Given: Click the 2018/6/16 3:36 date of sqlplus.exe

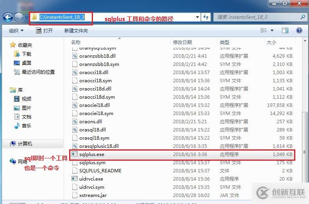Looking at the screenshot, I should click(x=190, y=154).
